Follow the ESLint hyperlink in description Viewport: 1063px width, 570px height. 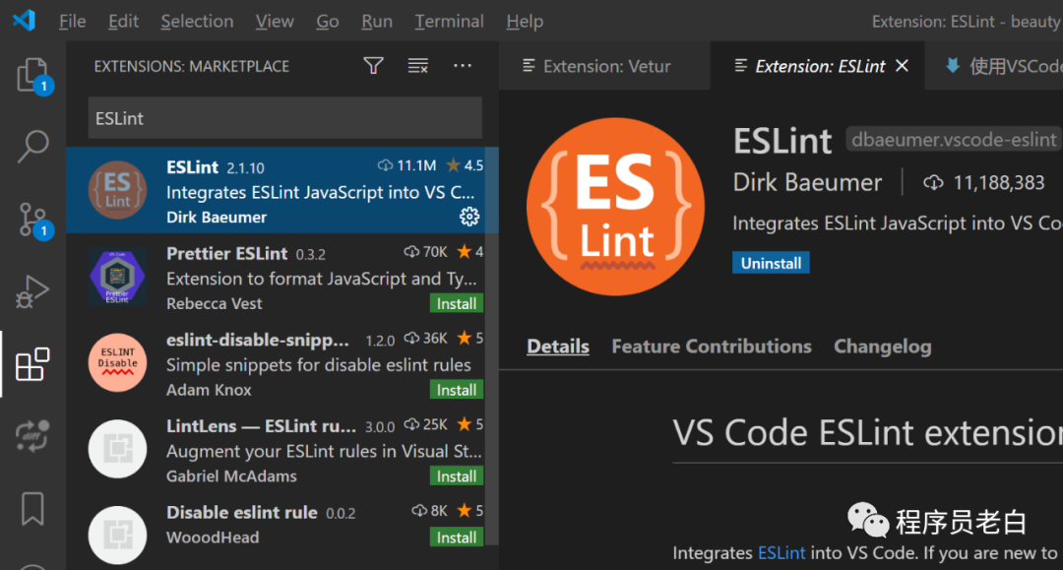coord(781,552)
